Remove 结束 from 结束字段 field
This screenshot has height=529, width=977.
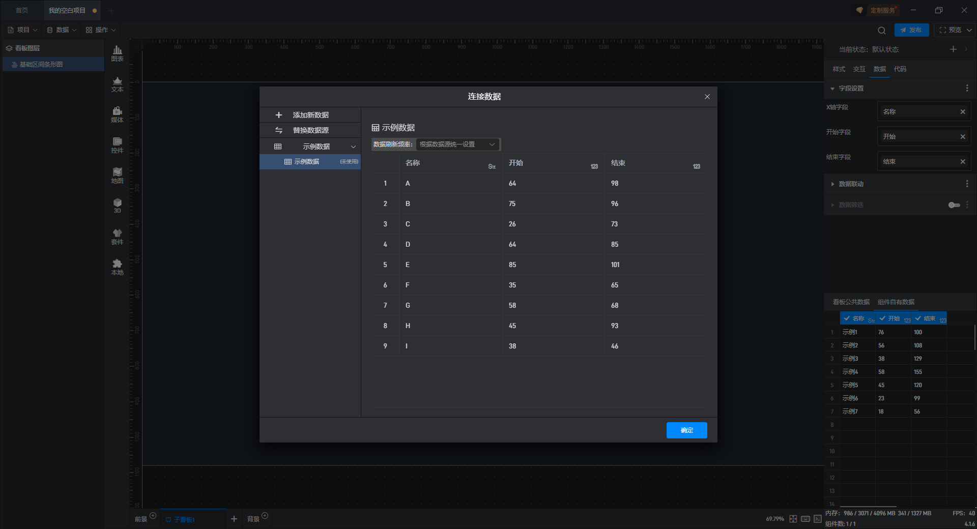coord(963,162)
